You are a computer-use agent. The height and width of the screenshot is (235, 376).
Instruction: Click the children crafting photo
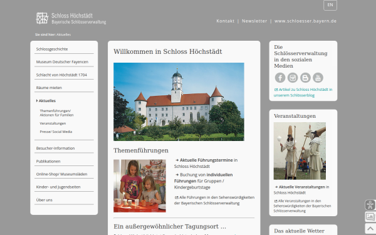(140, 186)
